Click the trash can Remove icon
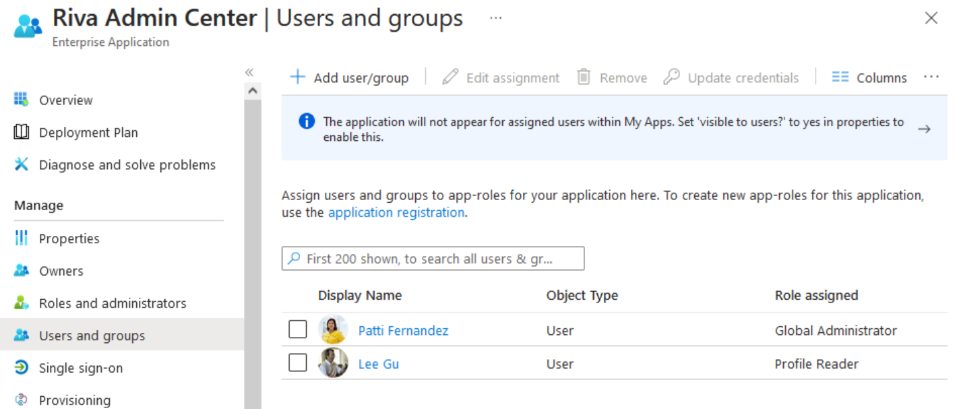The image size is (957, 409). (x=584, y=77)
